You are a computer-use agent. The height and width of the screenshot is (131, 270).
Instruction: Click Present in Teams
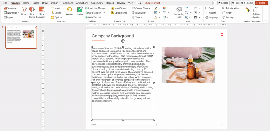[242, 3]
